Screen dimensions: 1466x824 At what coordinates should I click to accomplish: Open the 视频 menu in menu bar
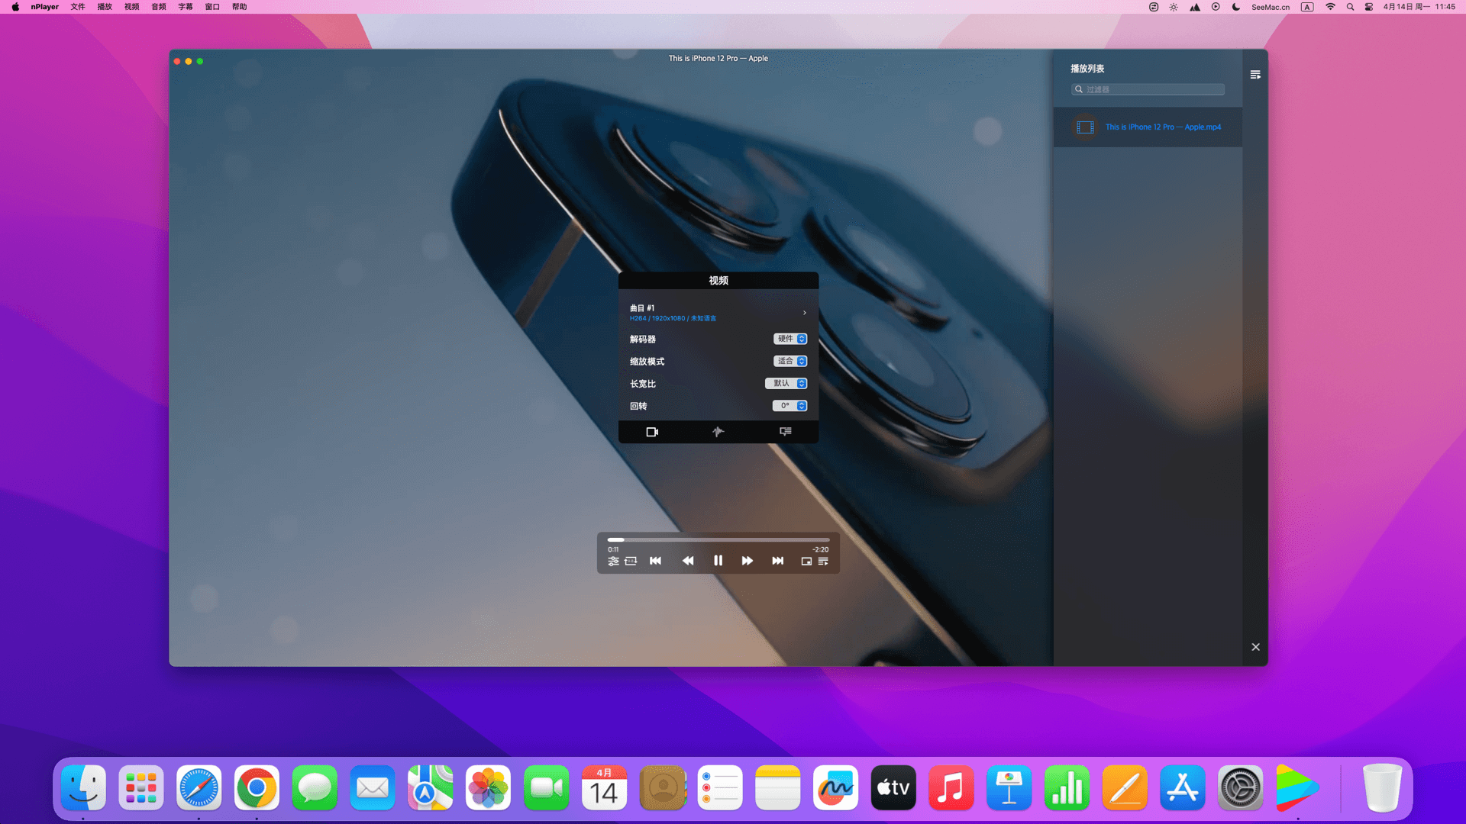click(x=131, y=7)
